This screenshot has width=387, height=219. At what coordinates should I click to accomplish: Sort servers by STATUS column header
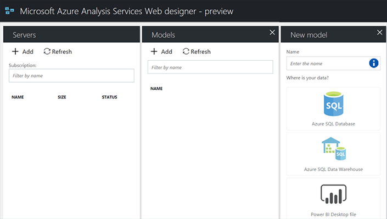[x=109, y=97]
